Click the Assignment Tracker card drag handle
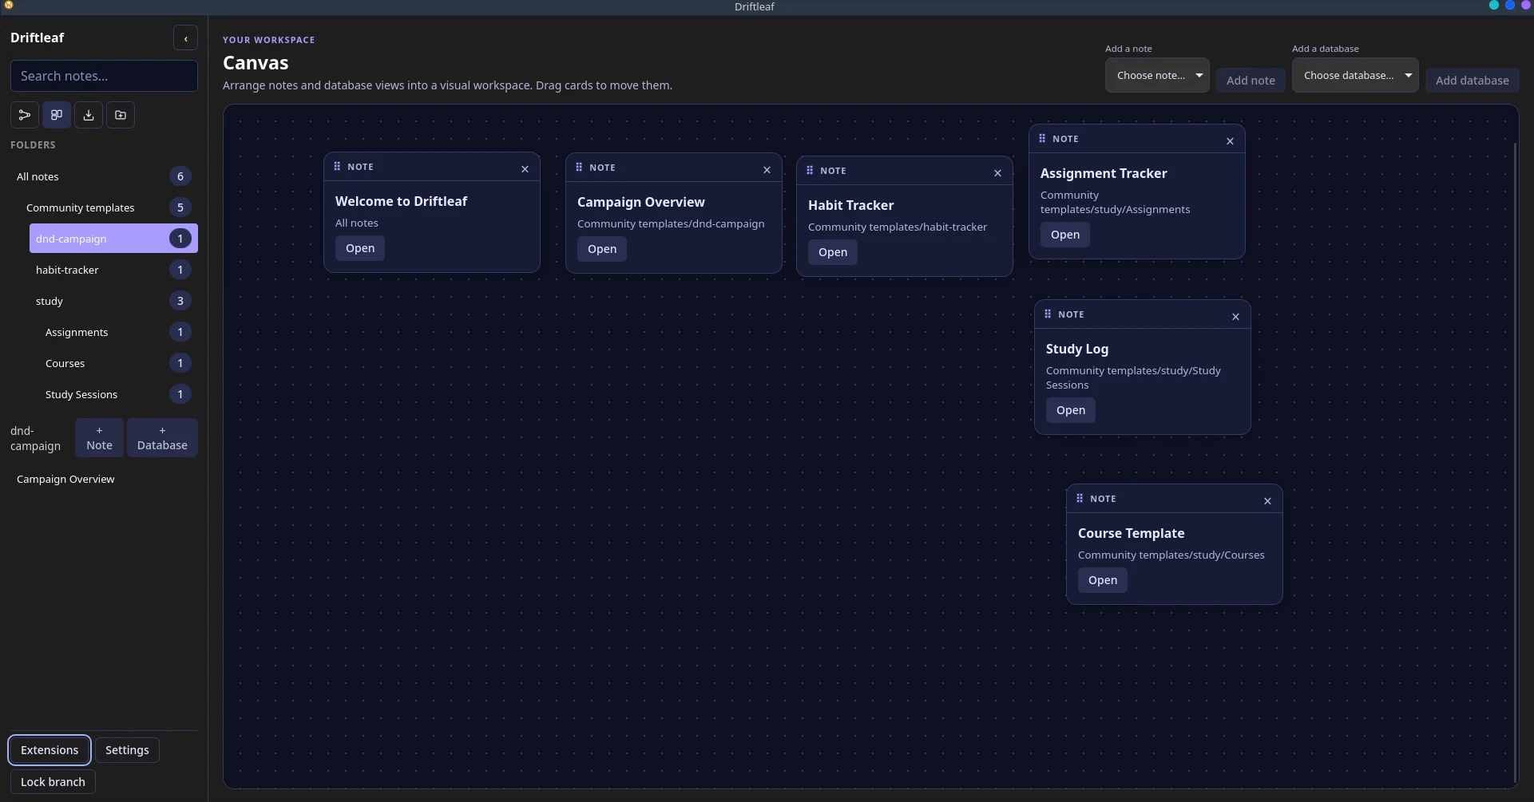Screen dimensions: 1534x802 click(x=1042, y=139)
